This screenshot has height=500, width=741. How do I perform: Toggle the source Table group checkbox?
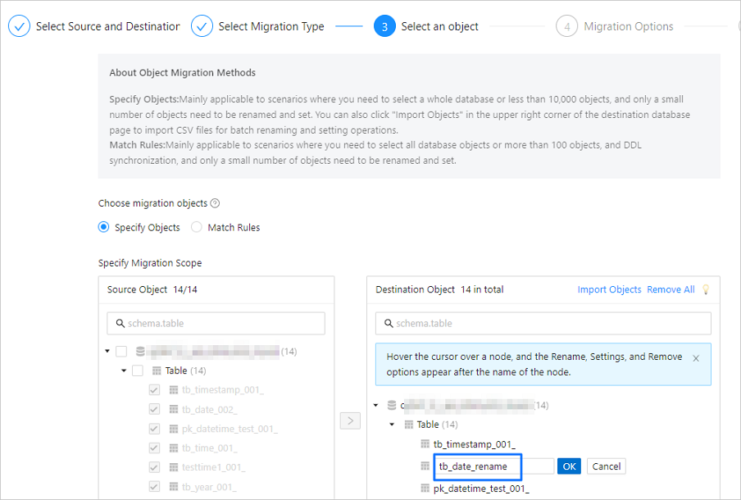click(x=138, y=370)
